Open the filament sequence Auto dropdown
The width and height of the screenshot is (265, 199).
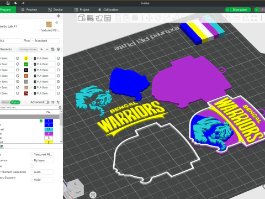(x=41, y=172)
